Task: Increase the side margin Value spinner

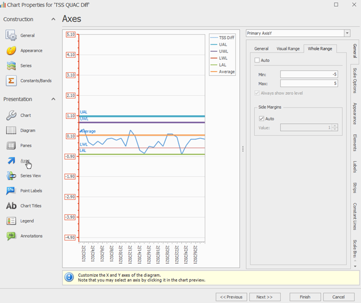Action: tap(335, 126)
